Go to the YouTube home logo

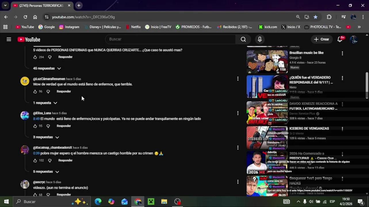[29, 39]
